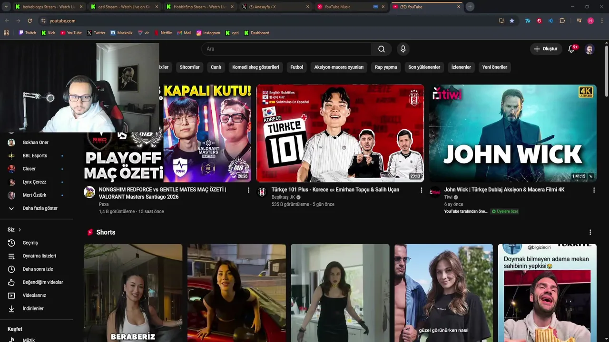Open the Extensions puzzle icon
Image resolution: width=609 pixels, height=342 pixels.
pyautogui.click(x=562, y=21)
